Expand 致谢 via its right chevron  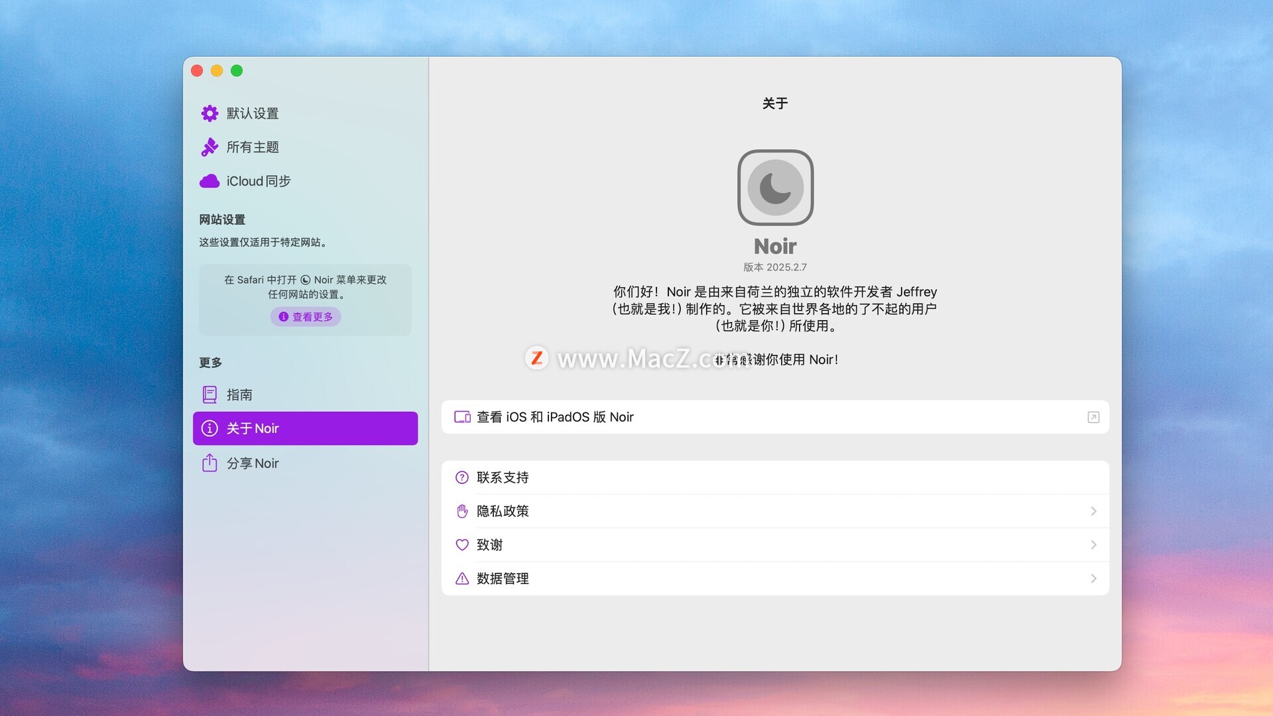coord(1093,545)
